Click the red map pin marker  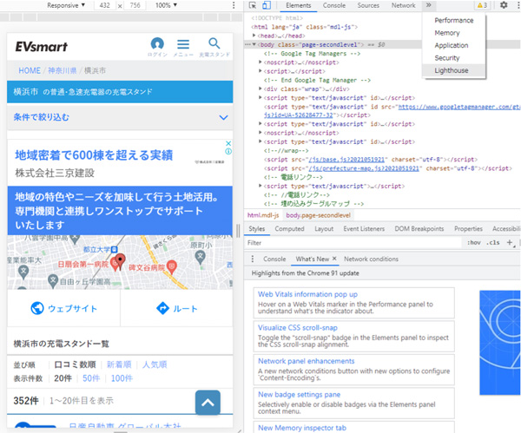click(x=120, y=260)
